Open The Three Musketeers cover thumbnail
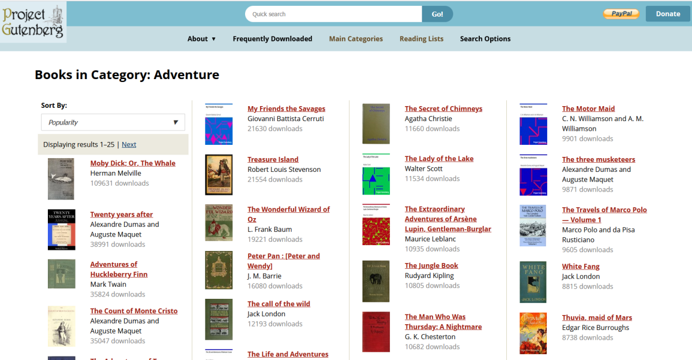Screen dimensions: 692x360 coord(533,175)
